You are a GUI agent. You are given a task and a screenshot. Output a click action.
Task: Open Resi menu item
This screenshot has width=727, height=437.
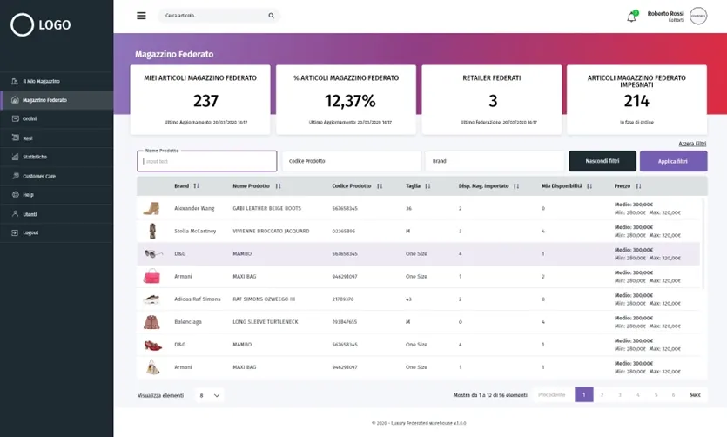(x=57, y=138)
